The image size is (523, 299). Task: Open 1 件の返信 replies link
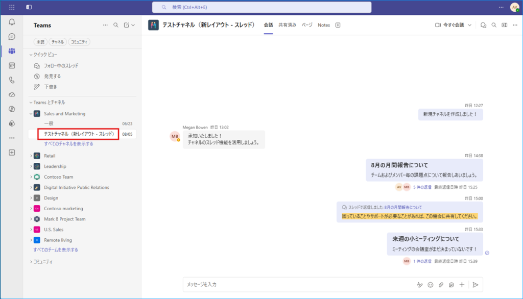tap(422, 261)
